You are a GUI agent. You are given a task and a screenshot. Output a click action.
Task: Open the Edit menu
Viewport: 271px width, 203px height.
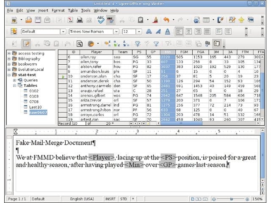pyautogui.click(x=19, y=11)
